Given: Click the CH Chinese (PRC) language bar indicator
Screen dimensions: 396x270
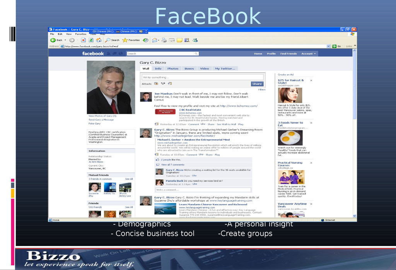Looking at the screenshot, I should point(103,32).
